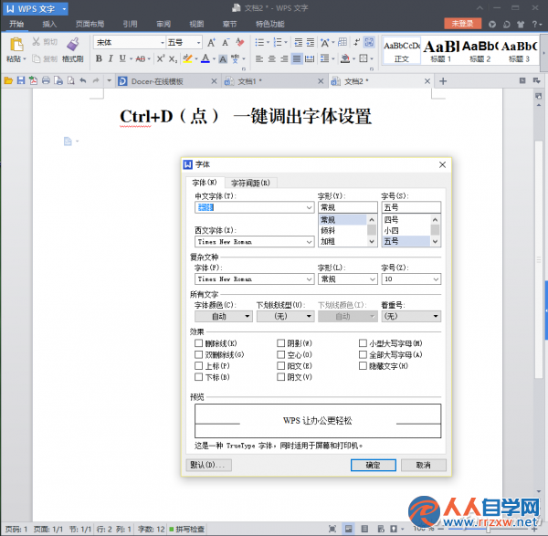Open the 插入 ribbon tab
Image resolution: width=548 pixels, height=536 pixels.
point(49,24)
